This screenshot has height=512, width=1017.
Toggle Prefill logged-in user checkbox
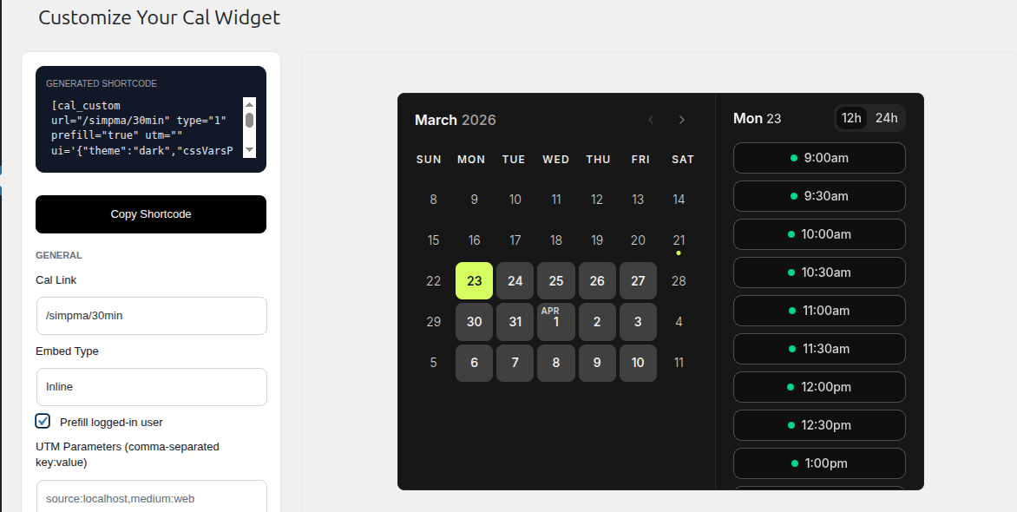[x=43, y=422]
